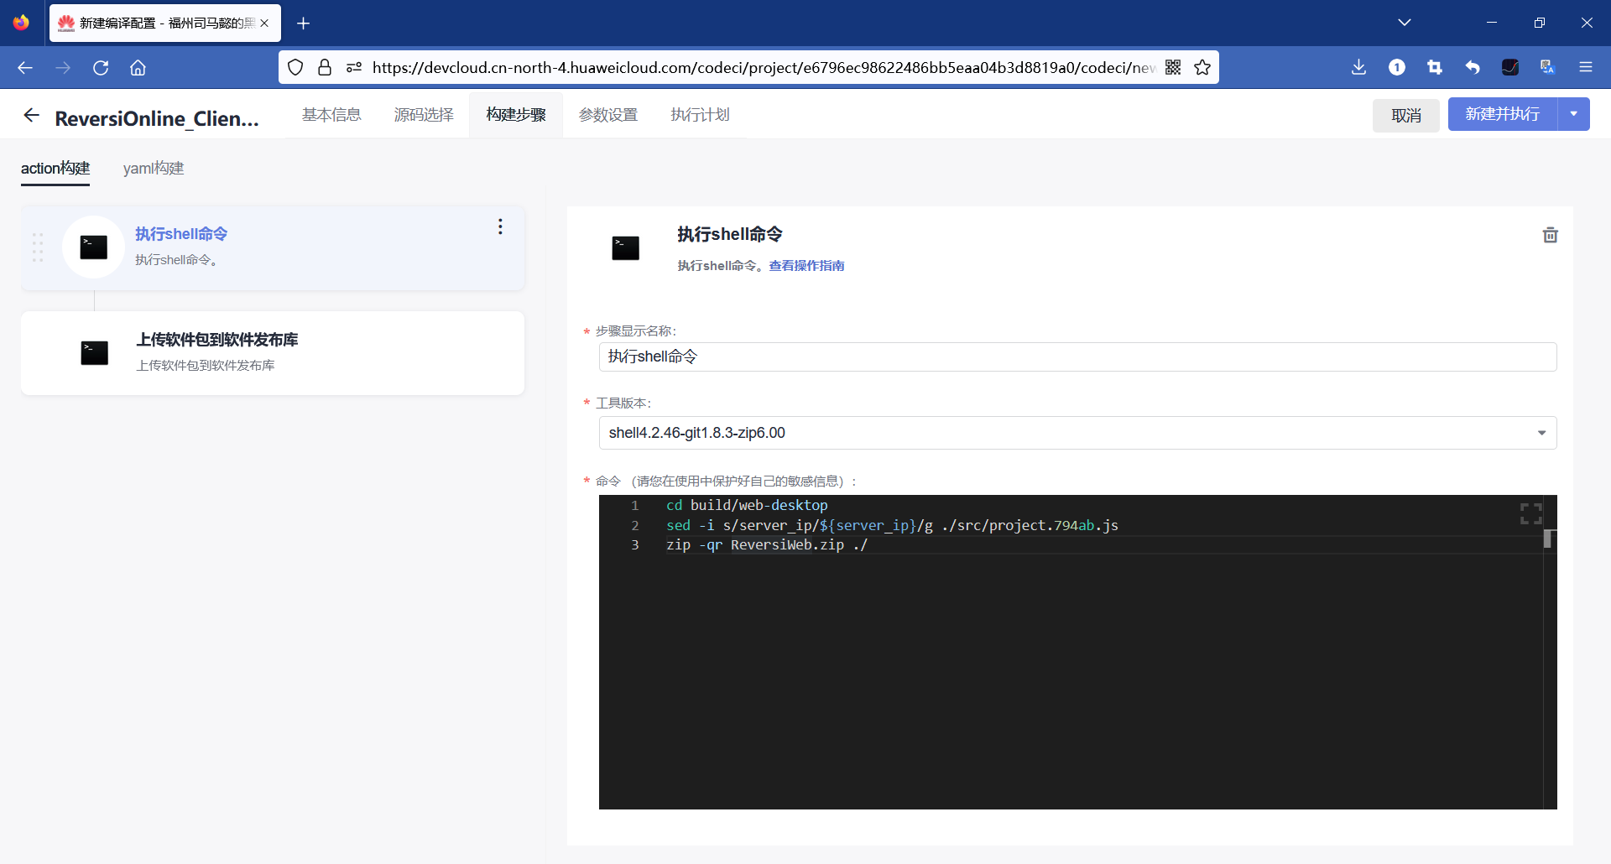List all tabs with the chevron
Screen dimensions: 1611x864
pos(1405,23)
